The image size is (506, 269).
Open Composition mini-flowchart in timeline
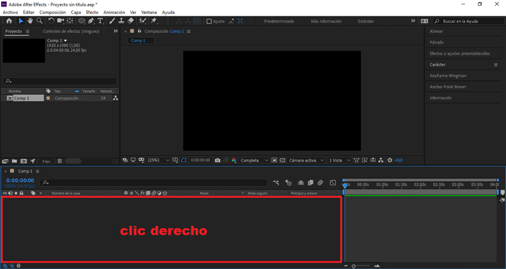tap(276, 182)
